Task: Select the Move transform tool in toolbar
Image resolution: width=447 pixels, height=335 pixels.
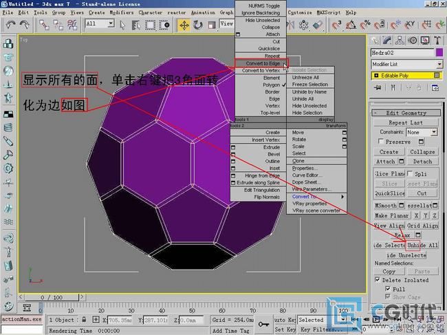Action: (184, 25)
